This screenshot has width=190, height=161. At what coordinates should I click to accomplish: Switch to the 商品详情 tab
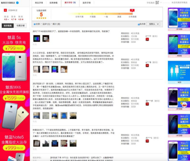[x=39, y=3]
